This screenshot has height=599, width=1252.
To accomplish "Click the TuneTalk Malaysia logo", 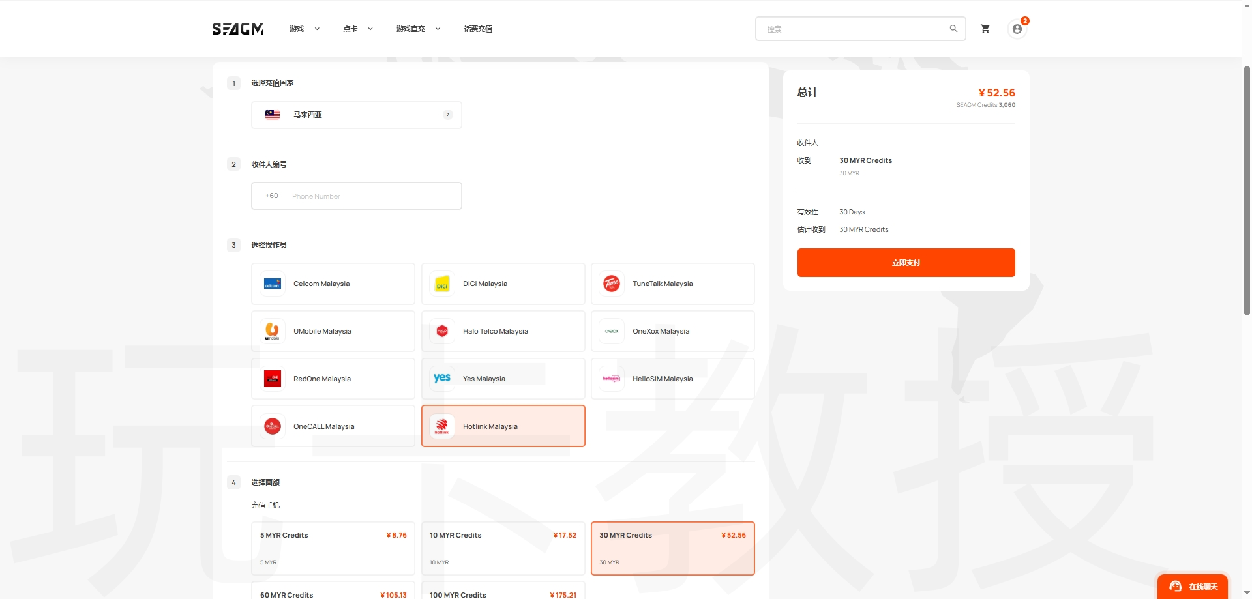I will pyautogui.click(x=612, y=284).
